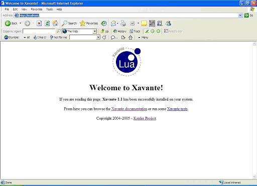Click the Copernic magnifier search icon
Screen dimensions: 257x186
click(58, 31)
